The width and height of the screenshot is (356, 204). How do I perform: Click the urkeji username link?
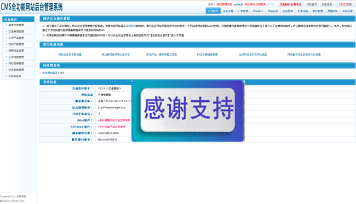click(238, 4)
